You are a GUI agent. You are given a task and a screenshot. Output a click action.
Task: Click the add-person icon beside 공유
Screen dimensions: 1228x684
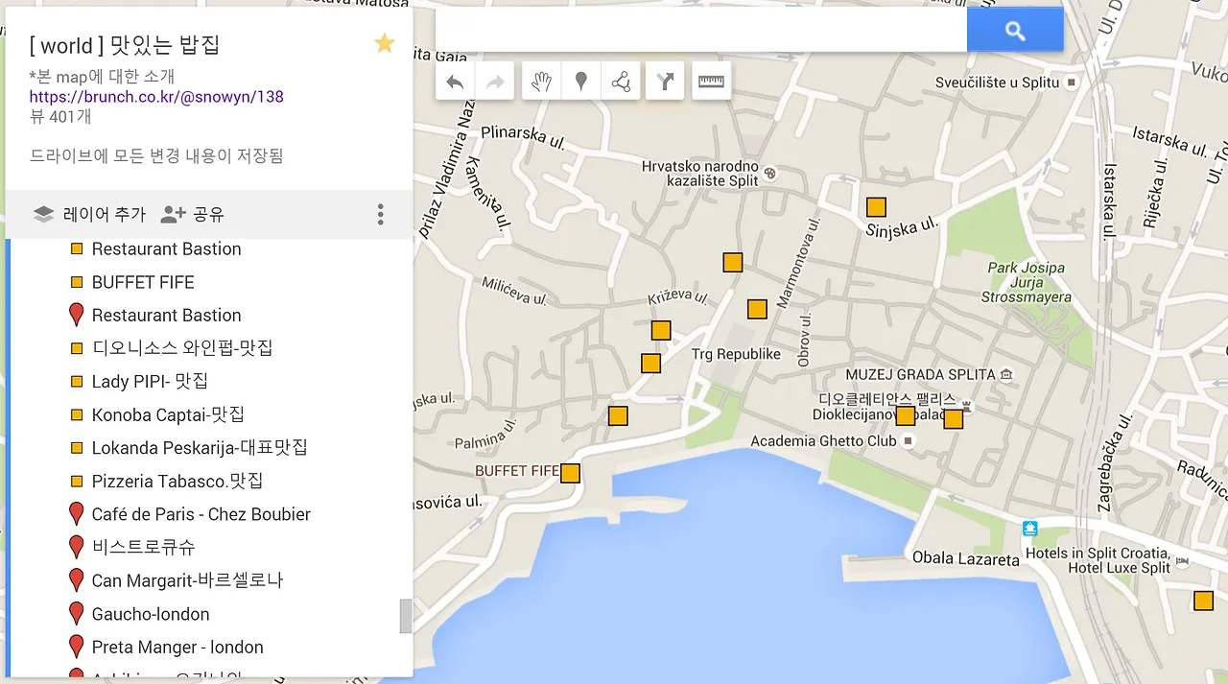[173, 214]
